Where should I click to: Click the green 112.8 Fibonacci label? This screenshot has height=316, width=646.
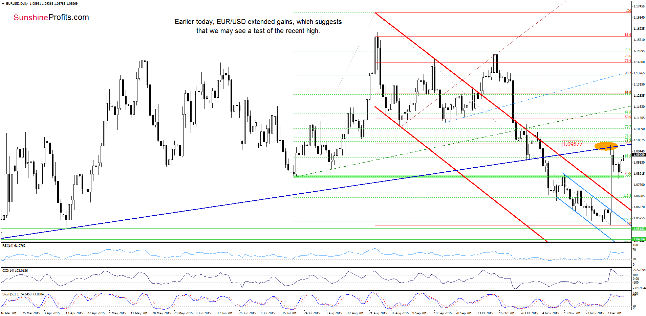[627, 196]
